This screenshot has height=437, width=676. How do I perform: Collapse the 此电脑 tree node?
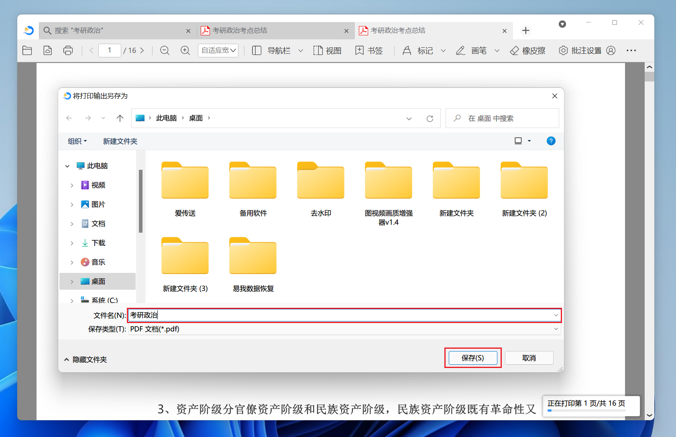(x=67, y=166)
